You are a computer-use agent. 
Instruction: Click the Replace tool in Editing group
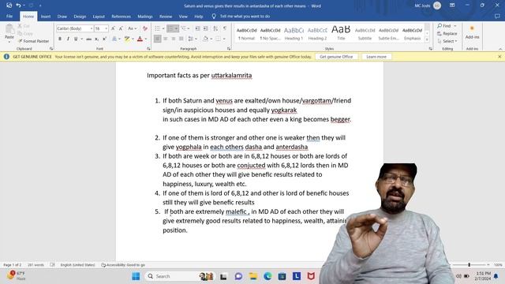(447, 33)
